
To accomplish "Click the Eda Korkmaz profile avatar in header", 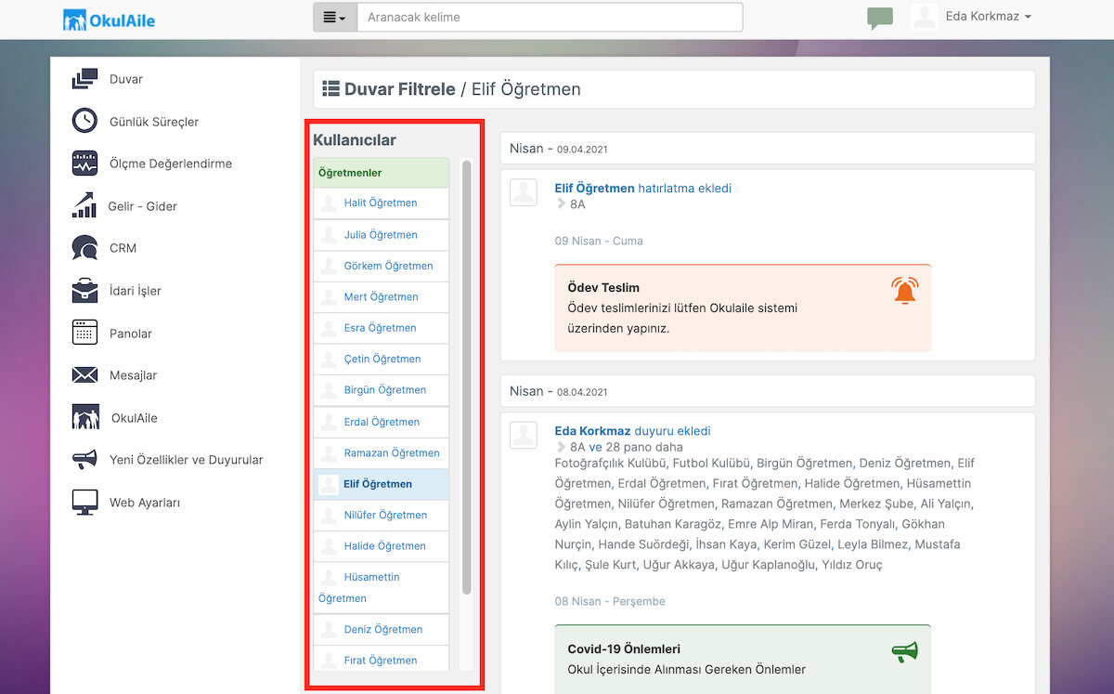I will click(924, 17).
